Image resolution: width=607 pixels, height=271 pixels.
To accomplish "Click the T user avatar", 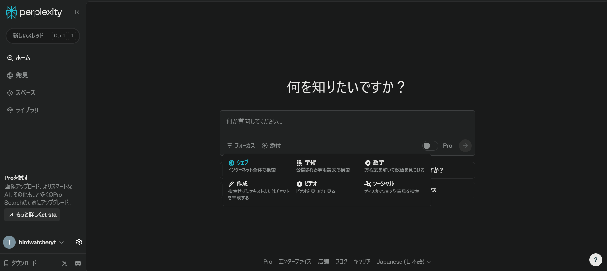I will 9,242.
